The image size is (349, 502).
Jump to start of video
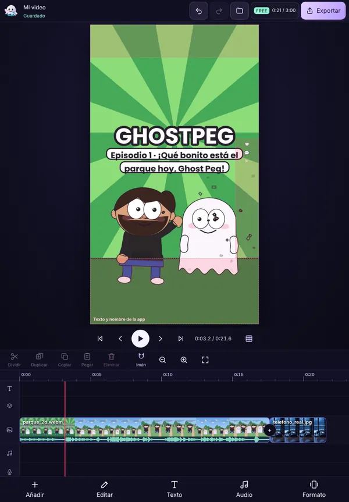point(100,339)
